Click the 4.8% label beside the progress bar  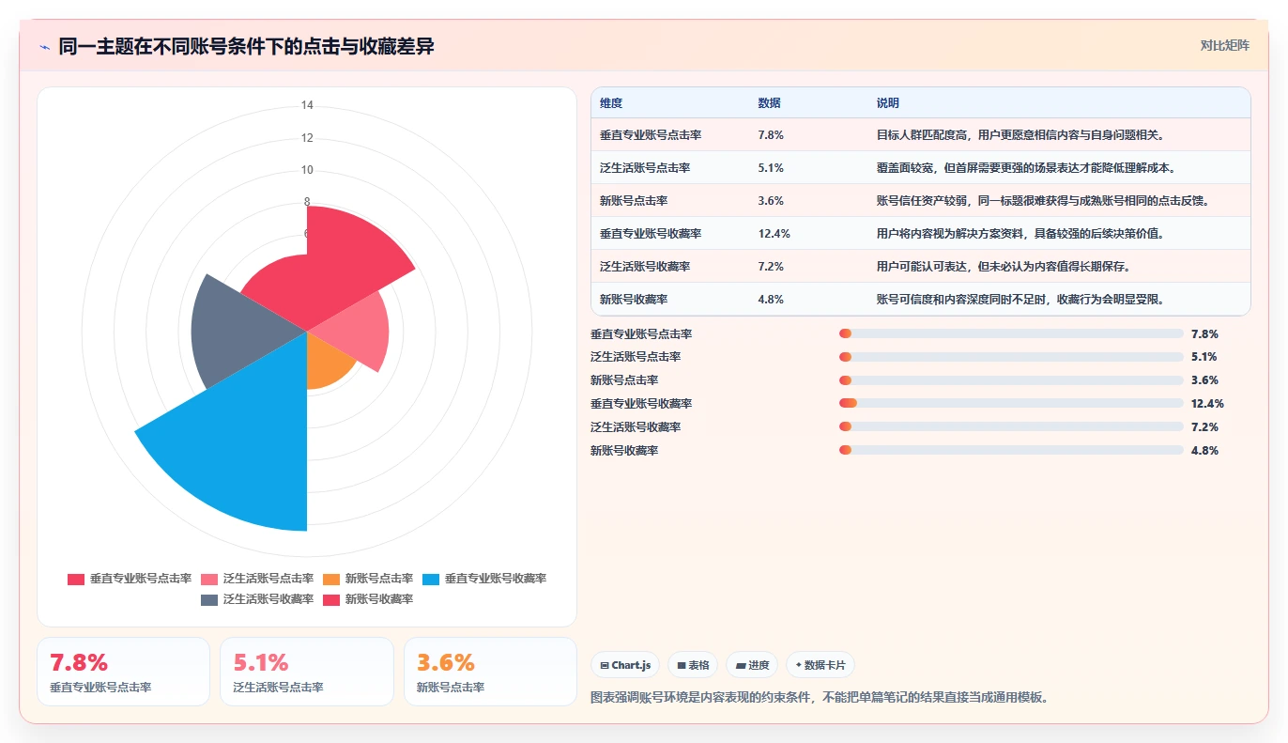pos(1204,451)
